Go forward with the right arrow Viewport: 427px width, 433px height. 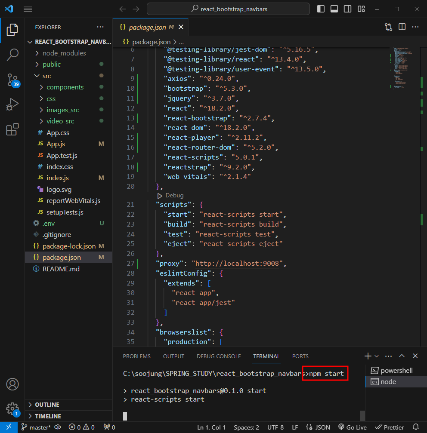point(136,9)
